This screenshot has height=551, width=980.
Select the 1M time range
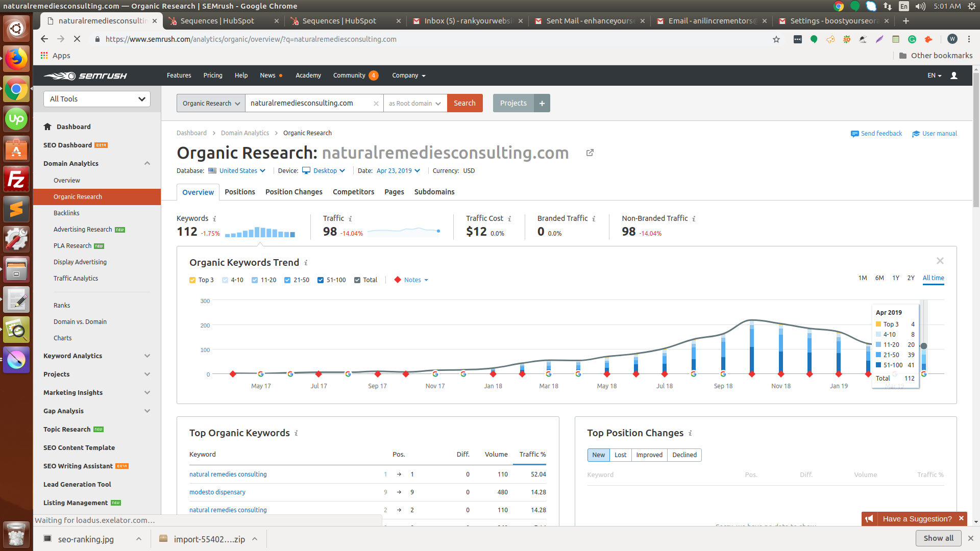coord(863,278)
